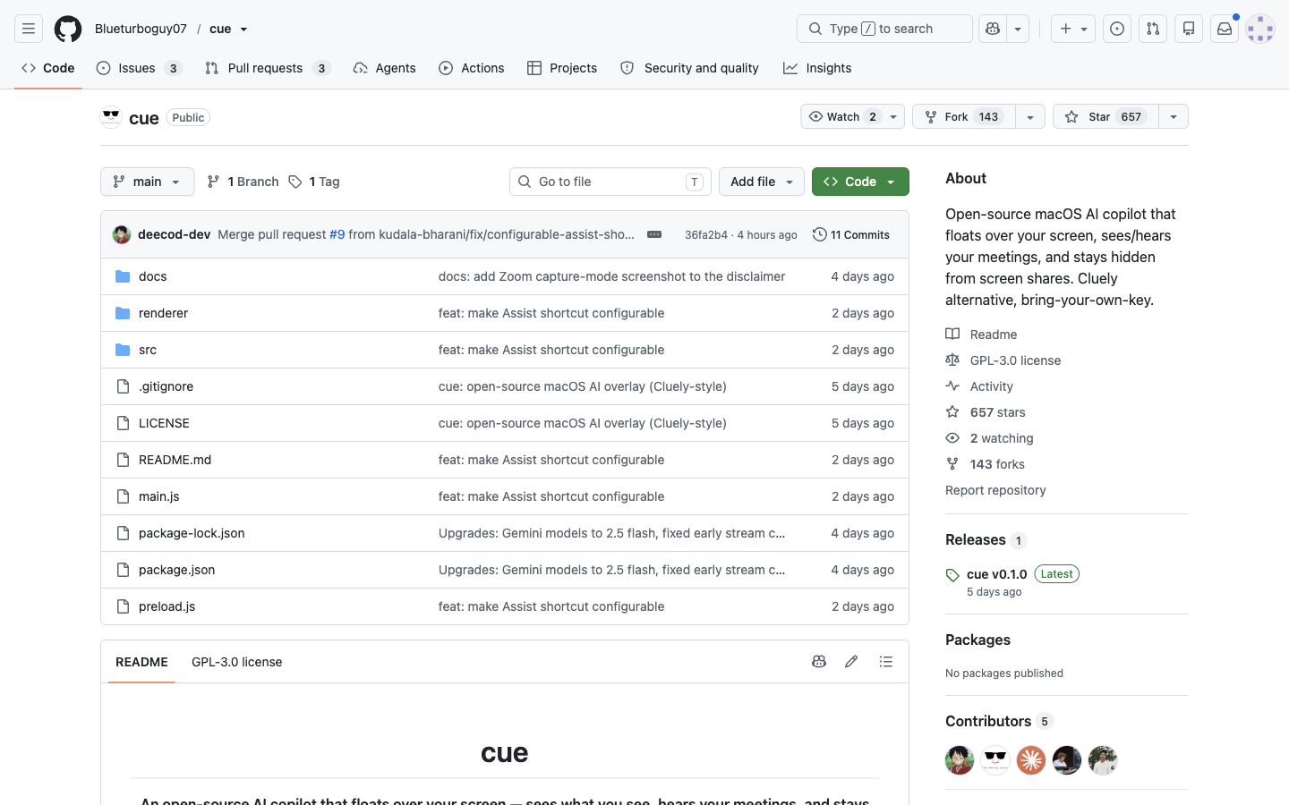Click Copilot icon in README header
This screenshot has height=805, width=1289.
819,662
